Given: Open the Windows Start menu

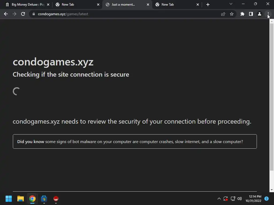Looking at the screenshot, I should point(9,199).
